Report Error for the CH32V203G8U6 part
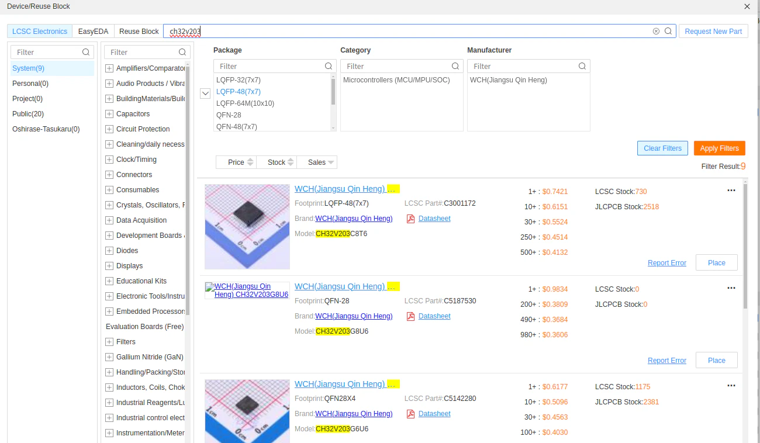The height and width of the screenshot is (443, 760). pos(667,361)
